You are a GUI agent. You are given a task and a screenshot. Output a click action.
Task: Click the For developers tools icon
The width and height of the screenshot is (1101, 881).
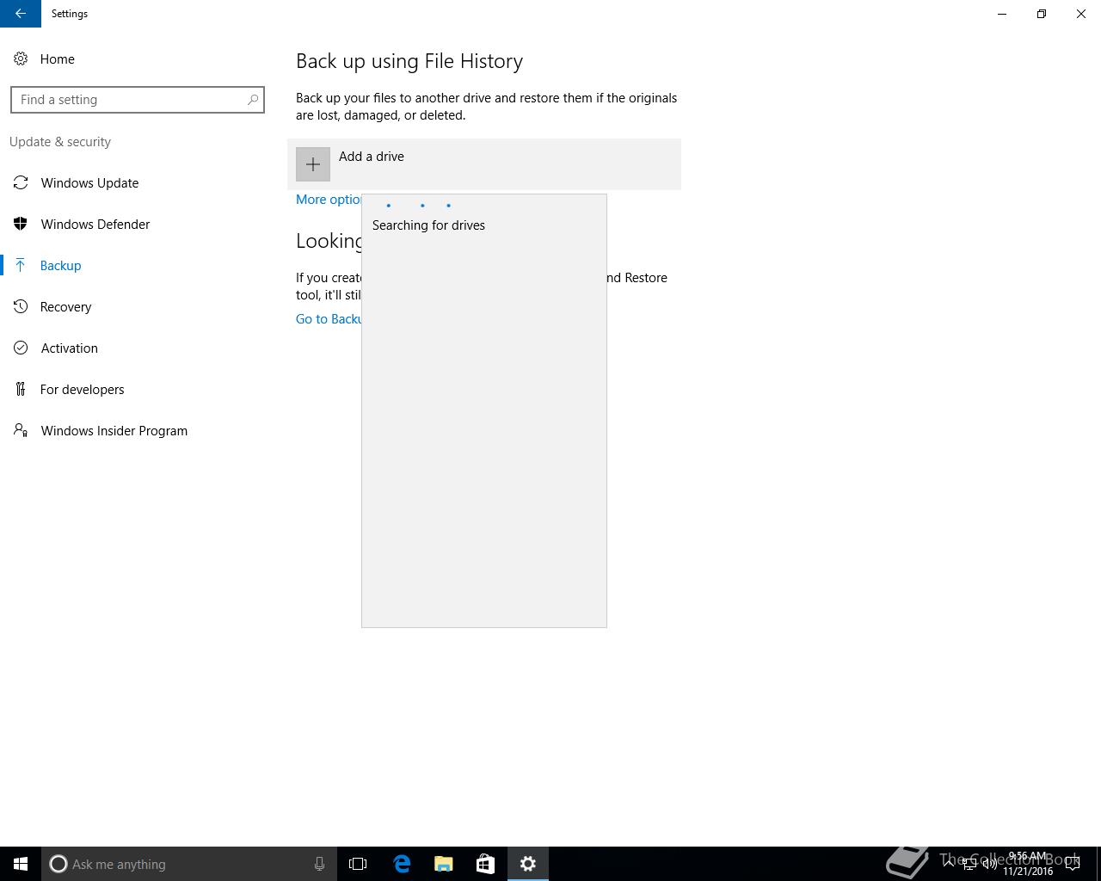[x=21, y=389]
